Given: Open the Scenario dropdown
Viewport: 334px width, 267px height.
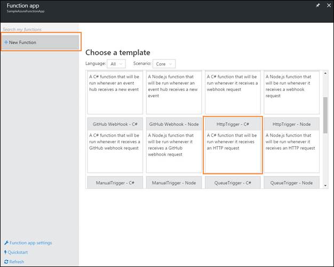Looking at the screenshot, I should coord(164,64).
